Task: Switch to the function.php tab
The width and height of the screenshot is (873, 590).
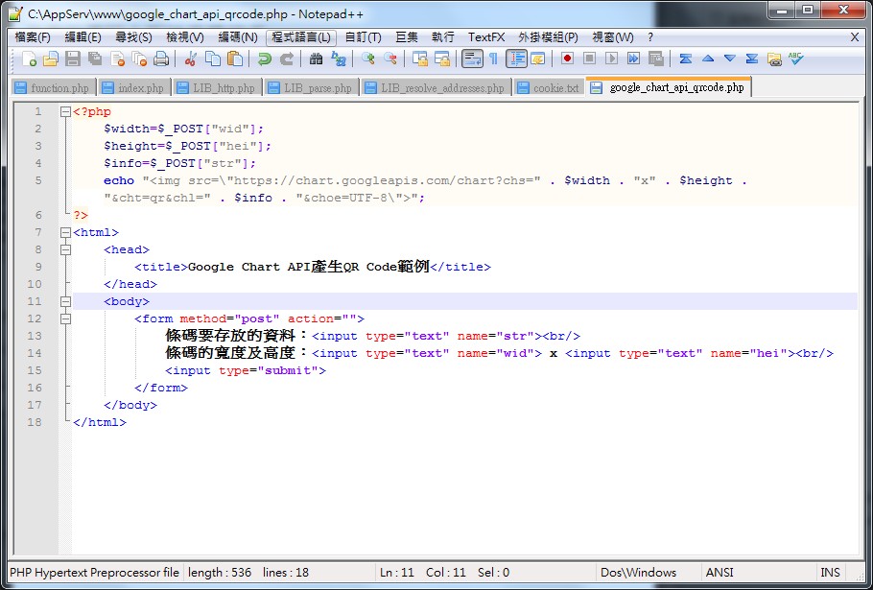Action: coord(54,88)
